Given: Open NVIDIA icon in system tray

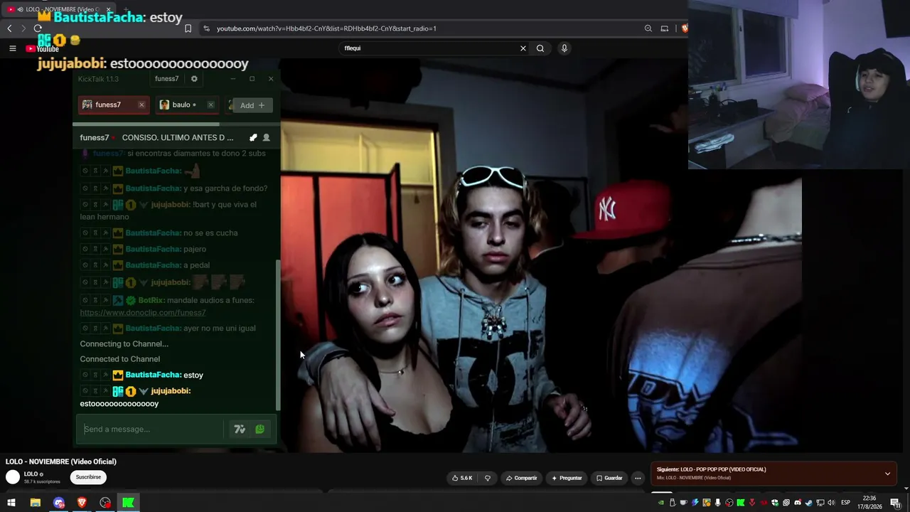Looking at the screenshot, I should point(661,503).
